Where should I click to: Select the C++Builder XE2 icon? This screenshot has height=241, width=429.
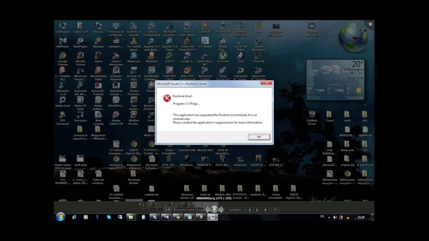pos(63,74)
